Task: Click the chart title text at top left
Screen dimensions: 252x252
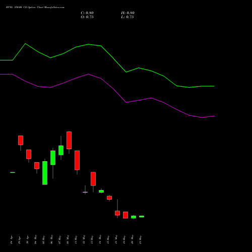Action: coord(35,8)
